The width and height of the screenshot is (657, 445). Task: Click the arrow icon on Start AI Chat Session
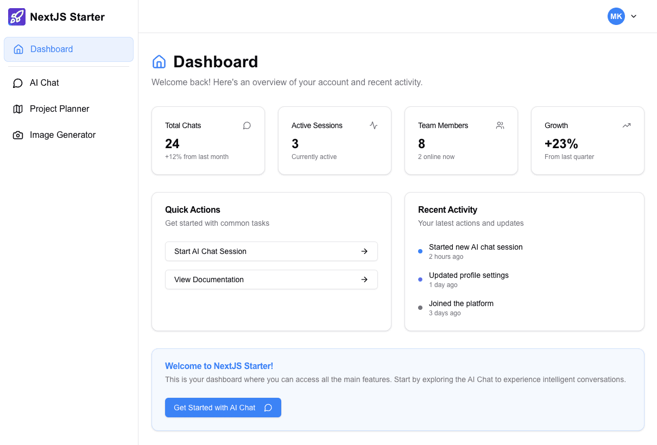click(364, 251)
